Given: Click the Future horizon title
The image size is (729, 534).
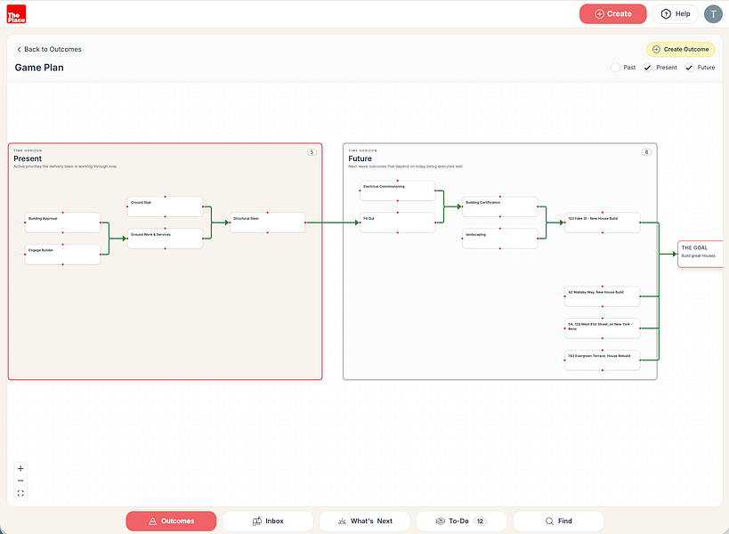Looking at the screenshot, I should point(360,158).
